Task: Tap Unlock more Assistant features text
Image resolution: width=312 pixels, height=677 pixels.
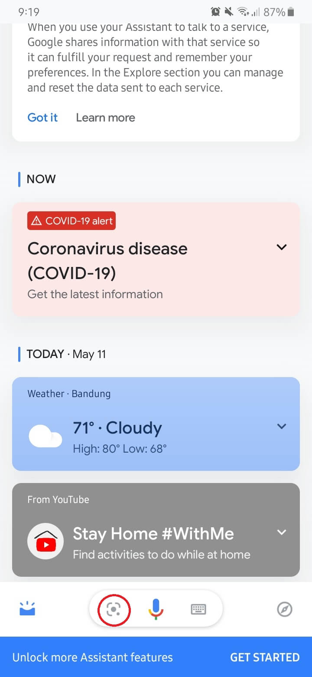Action: (x=92, y=657)
